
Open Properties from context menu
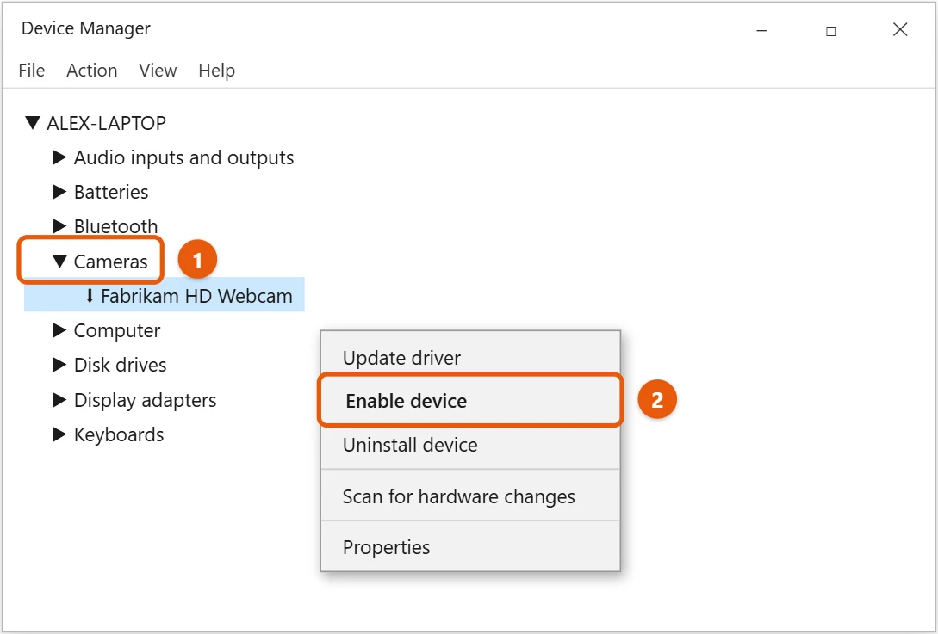pyautogui.click(x=470, y=547)
